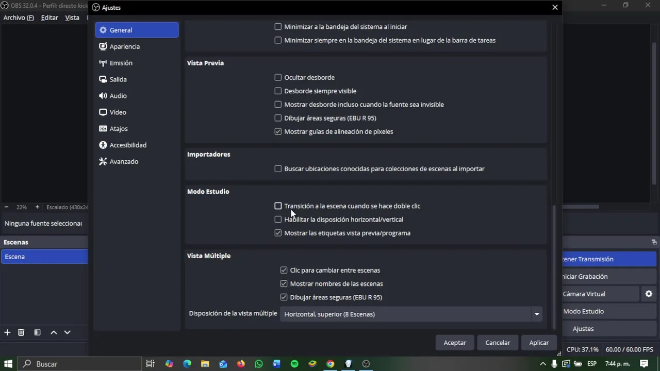
Task: Open virtual camera settings gear icon
Action: click(649, 294)
